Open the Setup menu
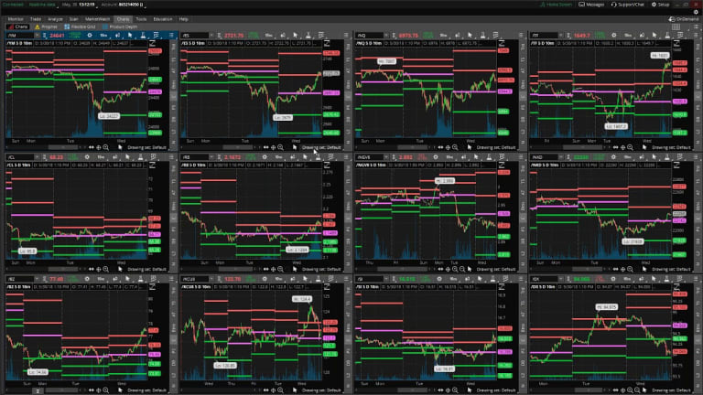The height and width of the screenshot is (395, 703). click(660, 5)
